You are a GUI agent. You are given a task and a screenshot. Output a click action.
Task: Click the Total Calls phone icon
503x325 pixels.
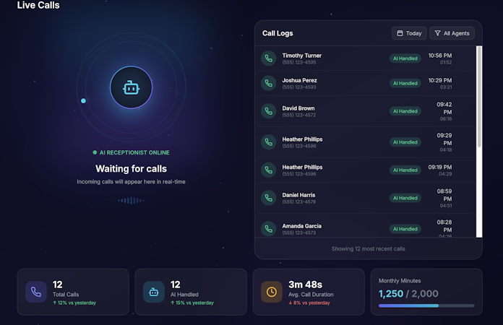click(x=36, y=292)
